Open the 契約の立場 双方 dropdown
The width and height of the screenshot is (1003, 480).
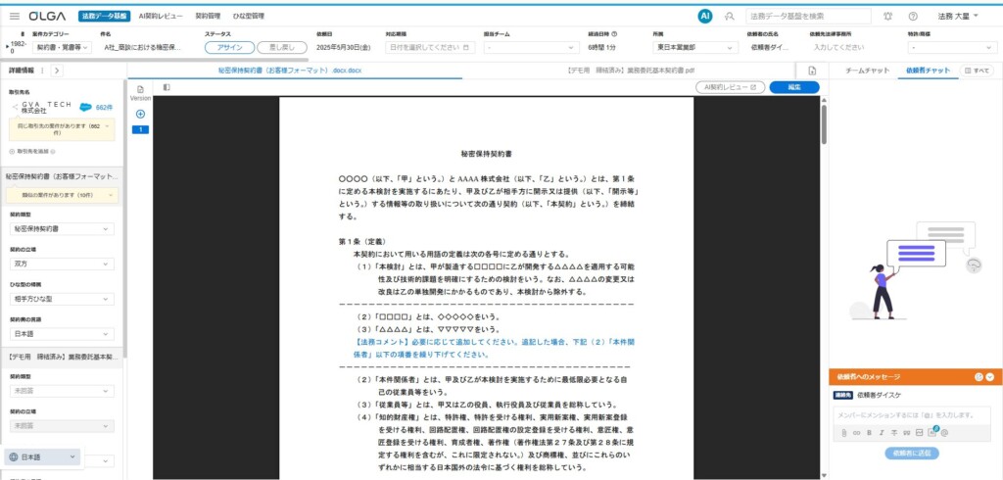click(x=62, y=264)
